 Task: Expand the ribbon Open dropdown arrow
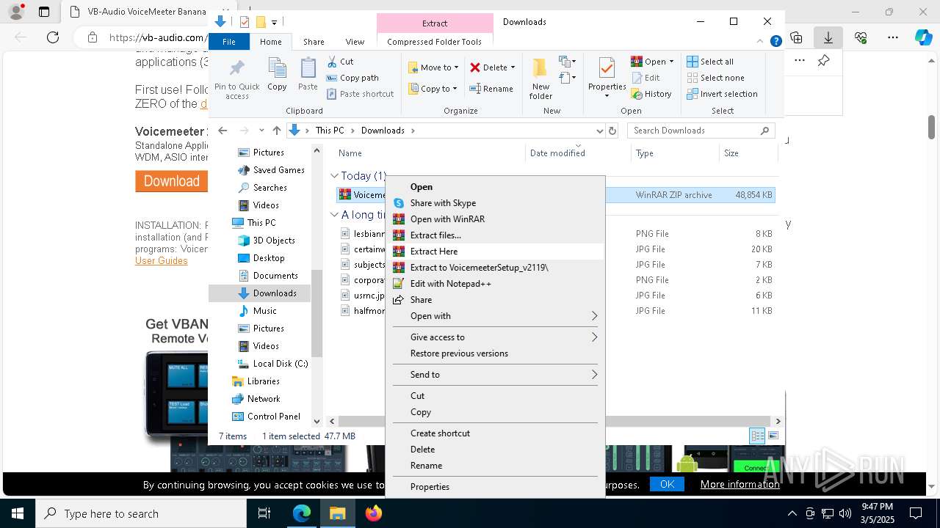[671, 62]
